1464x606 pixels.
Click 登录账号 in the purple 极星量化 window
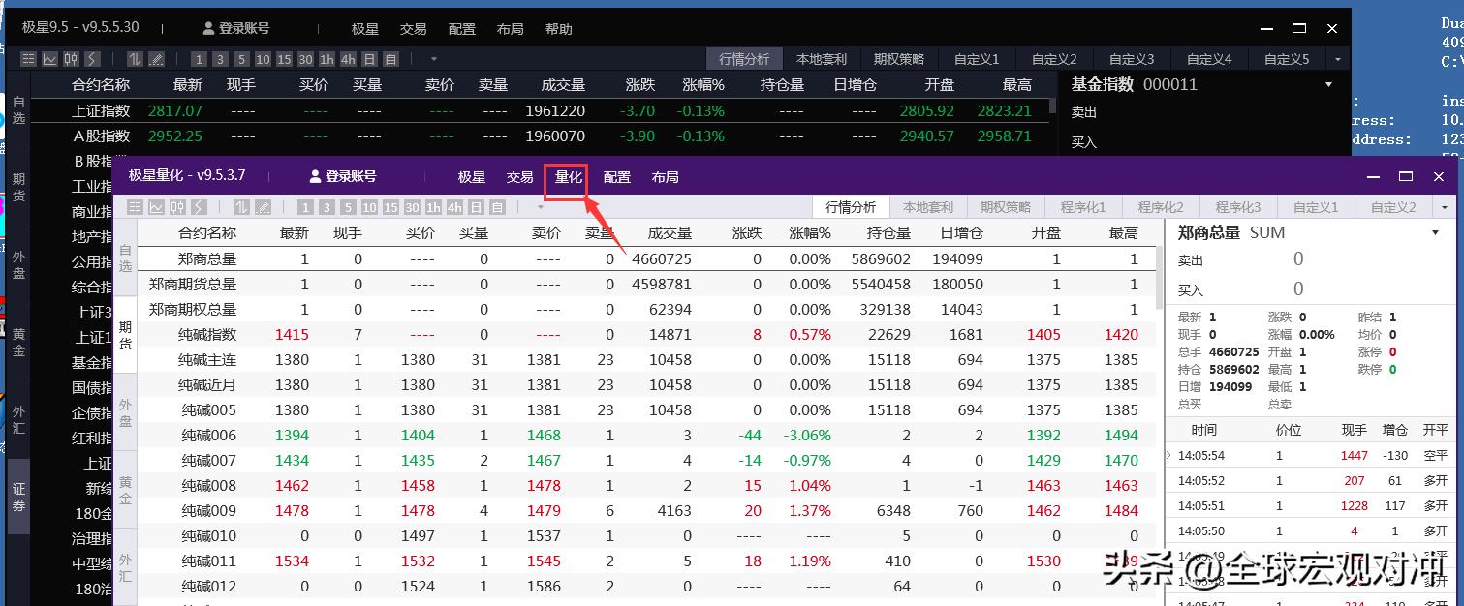click(x=342, y=177)
